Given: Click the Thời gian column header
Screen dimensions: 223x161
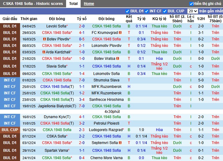Looking at the screenshot, I should (29, 19).
